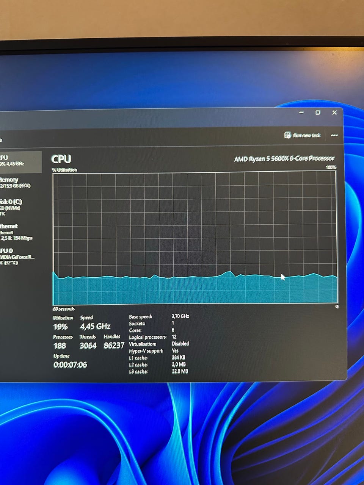Click the 4,45 GHz speed value
Screen dimensions: 364x485
click(x=95, y=326)
